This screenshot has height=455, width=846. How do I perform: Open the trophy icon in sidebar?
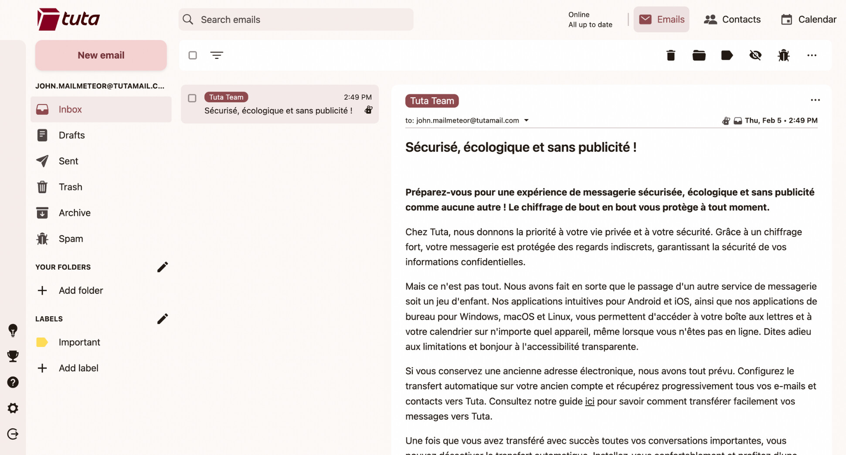[x=13, y=356]
